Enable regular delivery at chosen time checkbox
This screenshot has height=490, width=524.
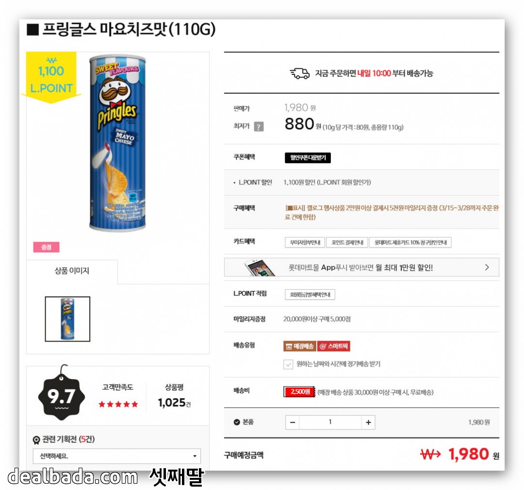288,364
